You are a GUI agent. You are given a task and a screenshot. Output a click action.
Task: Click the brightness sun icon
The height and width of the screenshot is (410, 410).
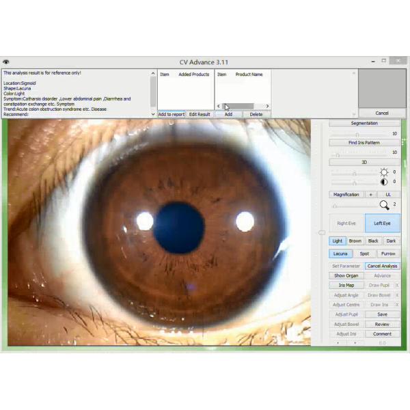384,172
